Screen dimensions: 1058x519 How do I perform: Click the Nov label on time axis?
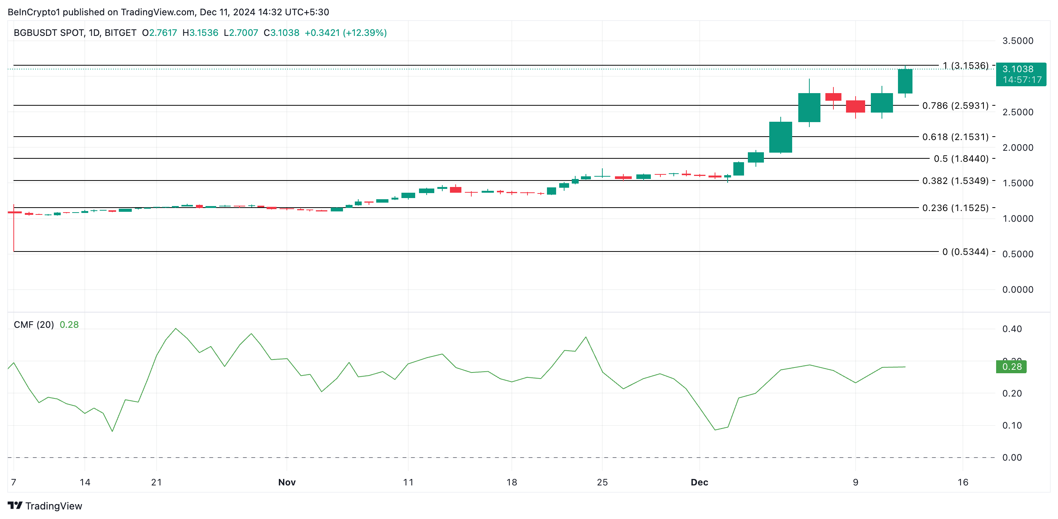coord(287,482)
